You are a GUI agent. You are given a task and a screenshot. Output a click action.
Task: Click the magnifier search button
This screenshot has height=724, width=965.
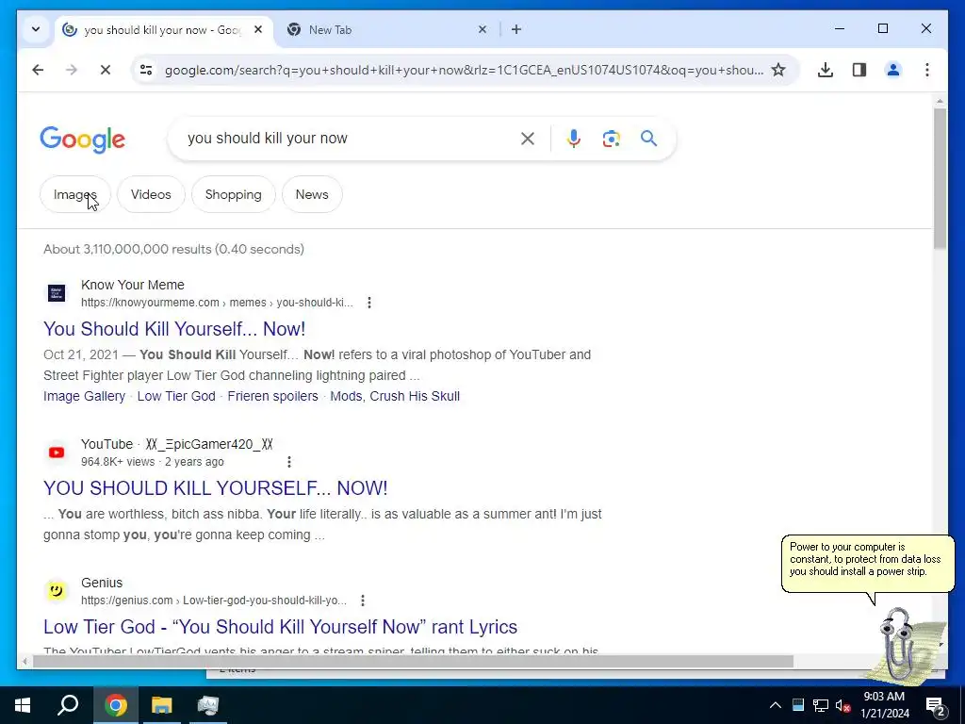648,139
